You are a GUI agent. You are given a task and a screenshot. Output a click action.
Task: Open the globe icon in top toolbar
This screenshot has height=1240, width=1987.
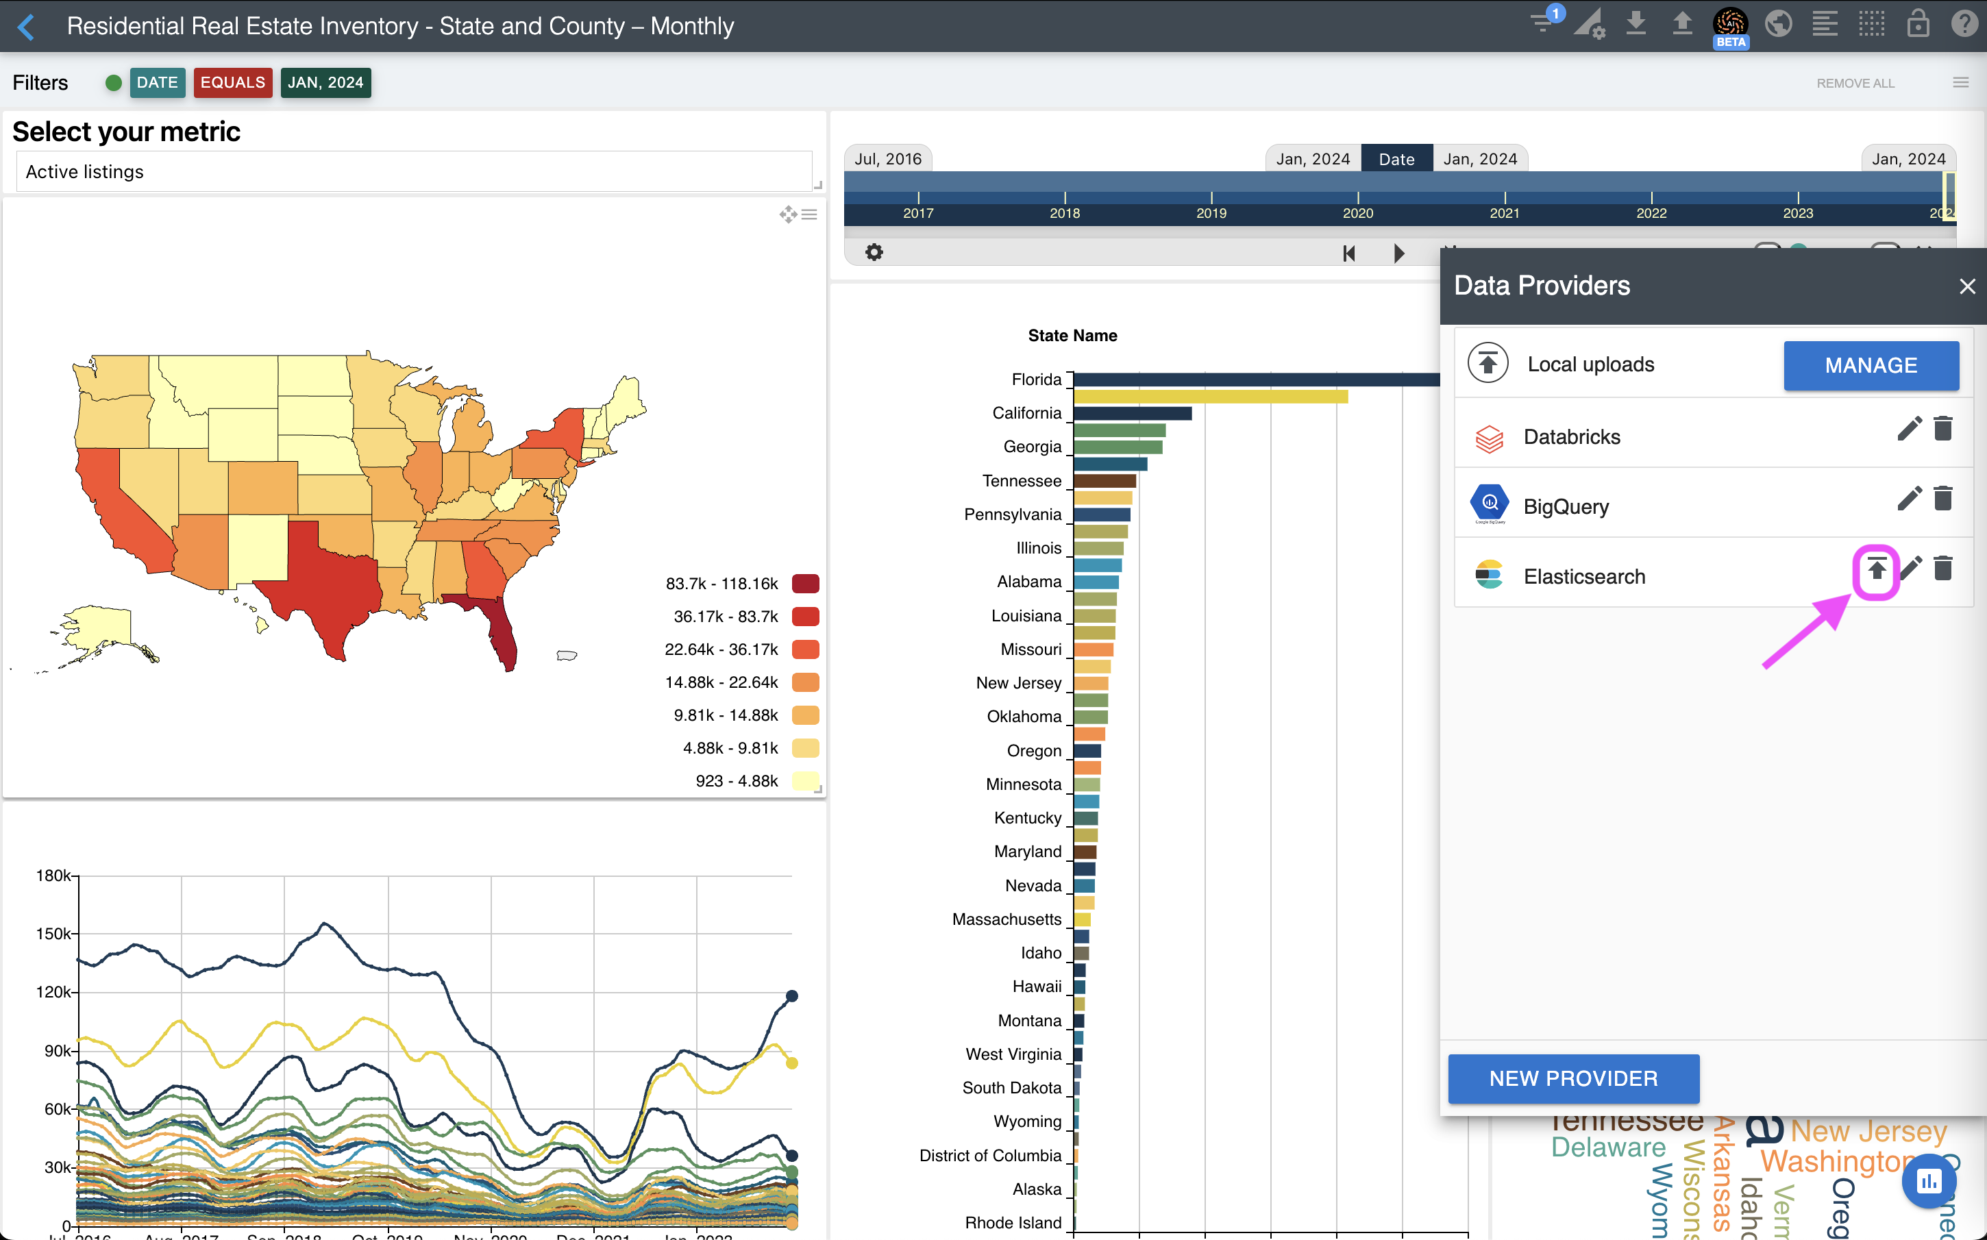coord(1778,23)
